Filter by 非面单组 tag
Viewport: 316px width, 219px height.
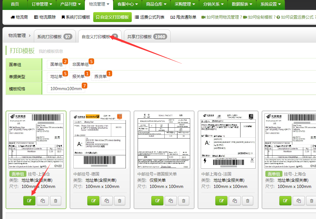(80, 64)
